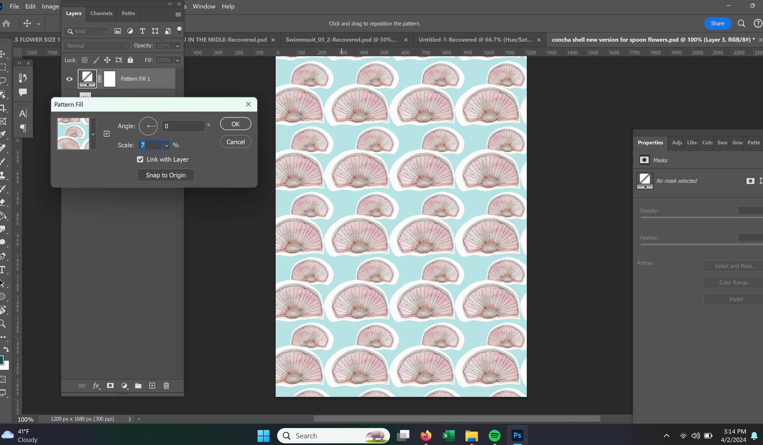Click the delete layer trash icon

tap(166, 386)
